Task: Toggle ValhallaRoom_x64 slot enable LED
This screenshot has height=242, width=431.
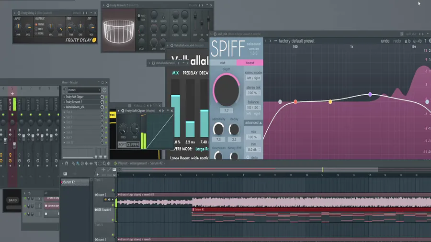Action: point(106,107)
